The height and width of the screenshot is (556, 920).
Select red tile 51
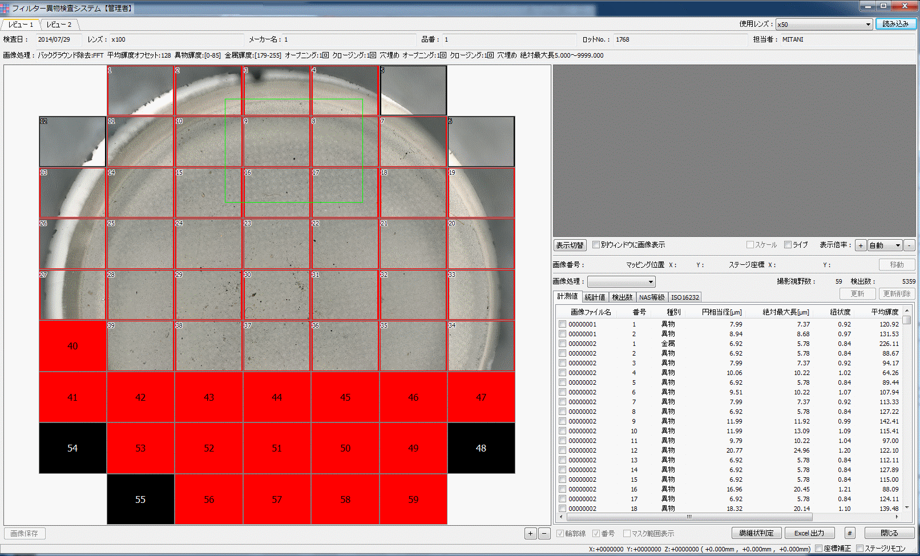tap(277, 448)
